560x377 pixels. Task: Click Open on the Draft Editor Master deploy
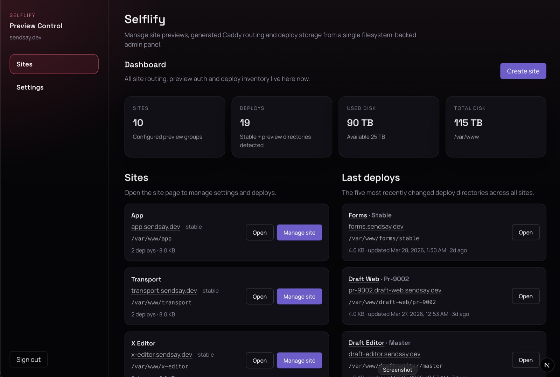(x=525, y=360)
